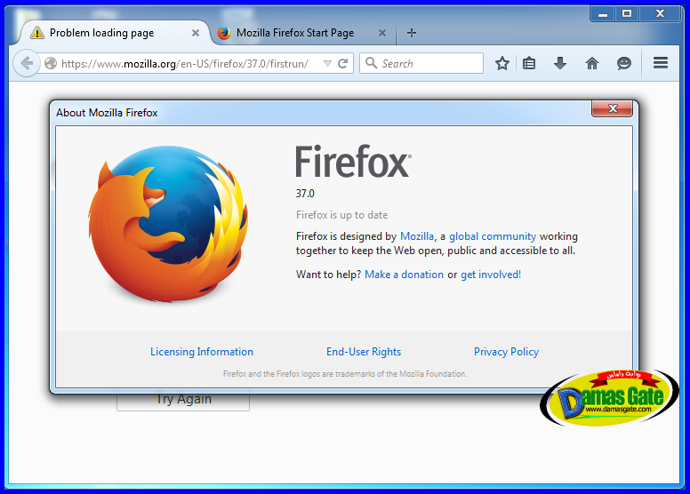Click the Firefox wordmark heading
This screenshot has width=690, height=494.
[x=353, y=162]
